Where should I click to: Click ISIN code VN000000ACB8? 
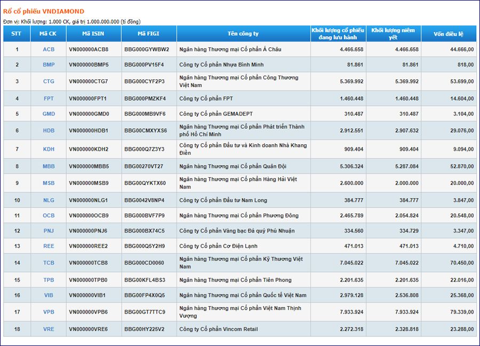(89, 50)
